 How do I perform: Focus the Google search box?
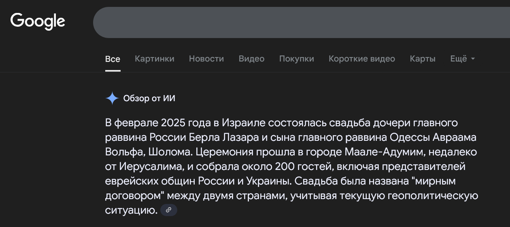tap(302, 22)
